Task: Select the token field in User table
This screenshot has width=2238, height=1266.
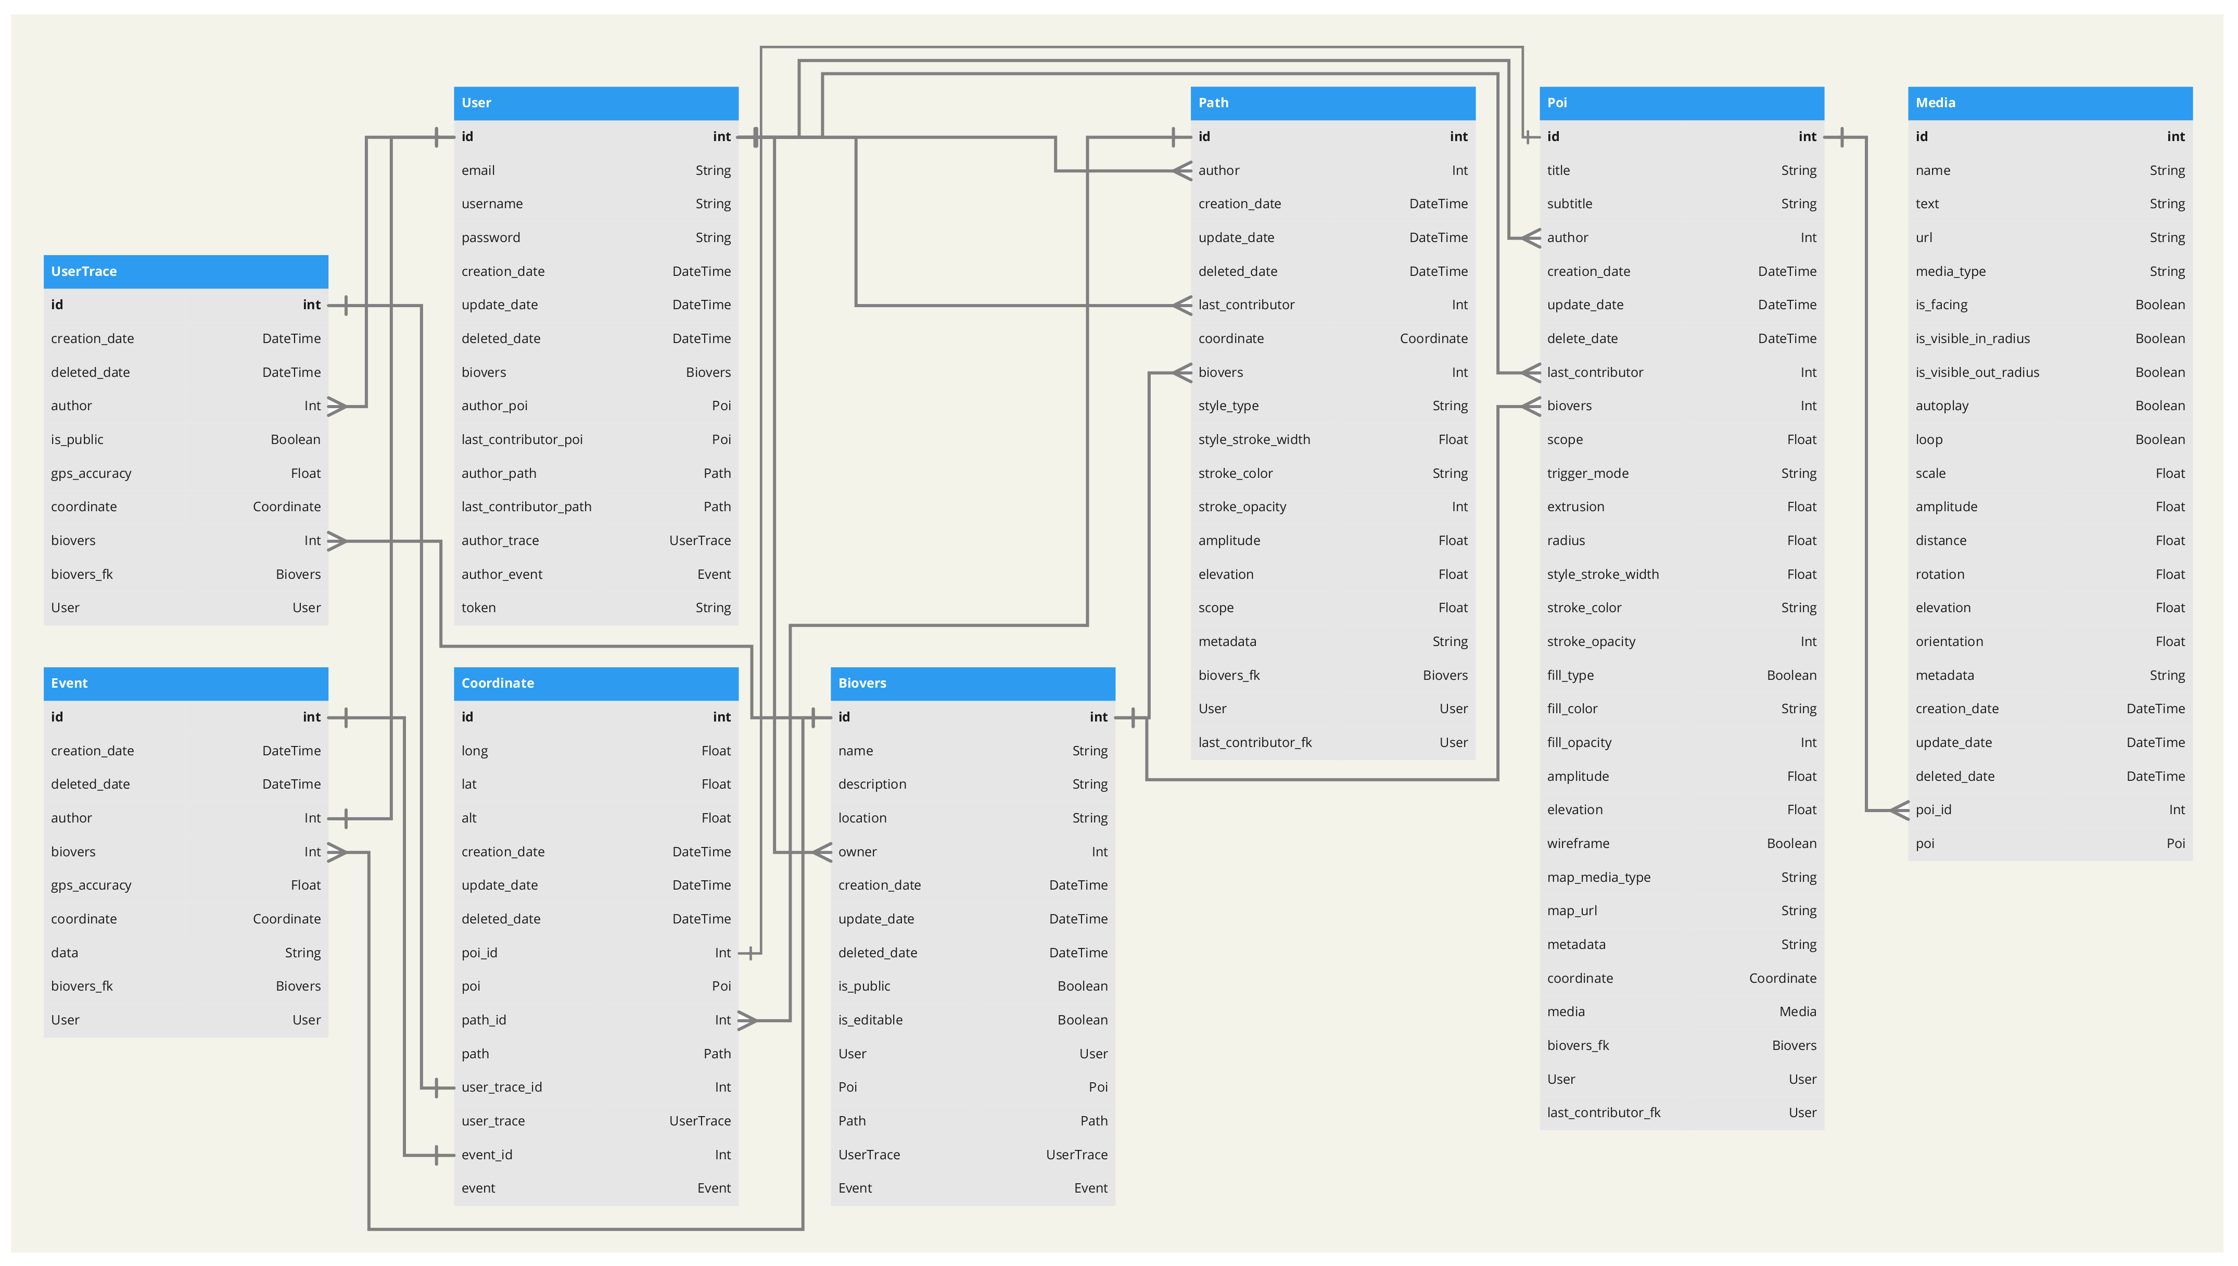Action: pos(595,608)
